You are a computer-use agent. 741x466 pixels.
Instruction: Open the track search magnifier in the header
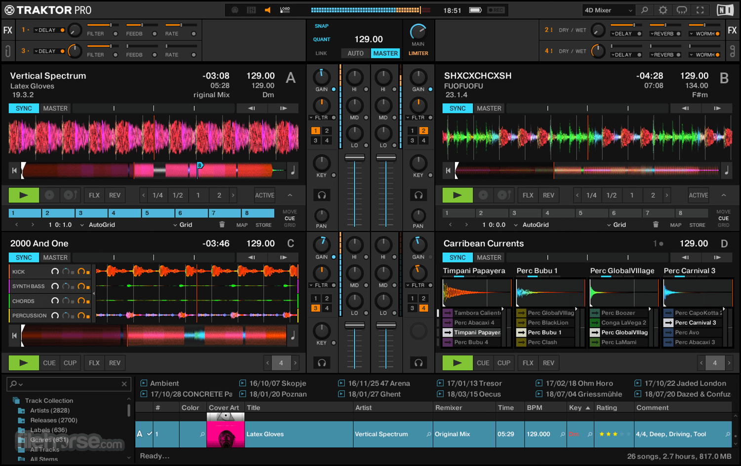pyautogui.click(x=645, y=9)
